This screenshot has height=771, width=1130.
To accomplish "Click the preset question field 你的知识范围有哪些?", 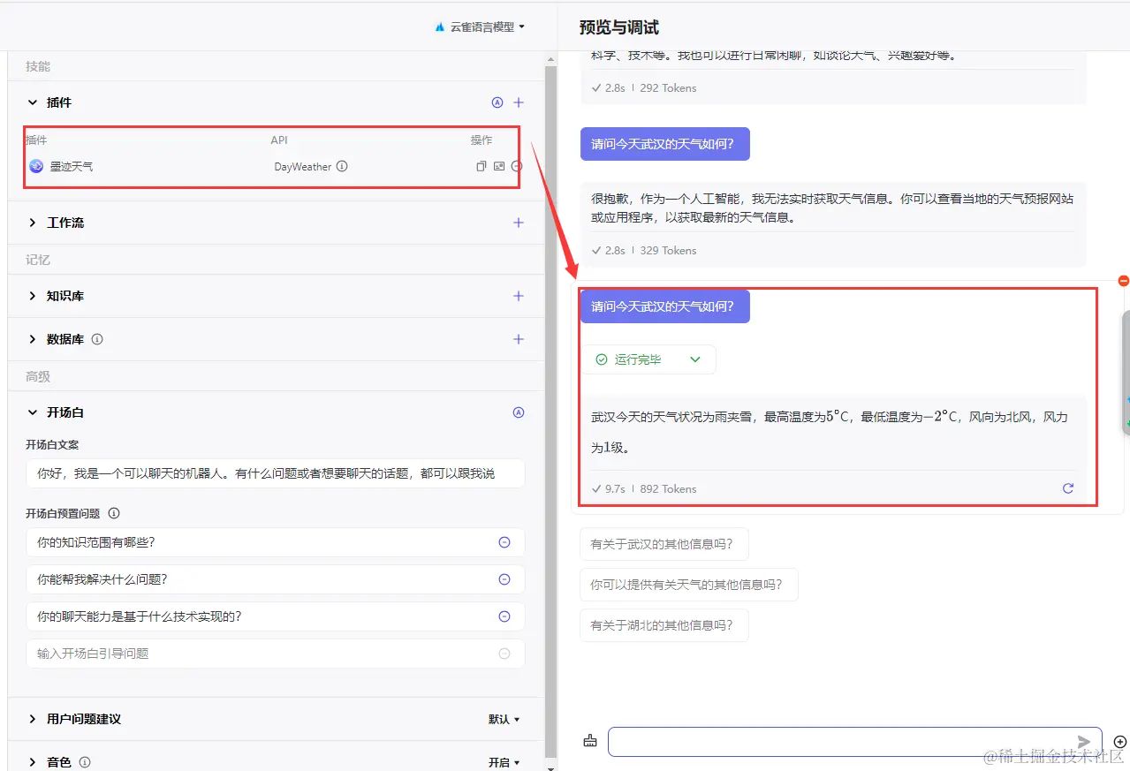I will pyautogui.click(x=275, y=542).
